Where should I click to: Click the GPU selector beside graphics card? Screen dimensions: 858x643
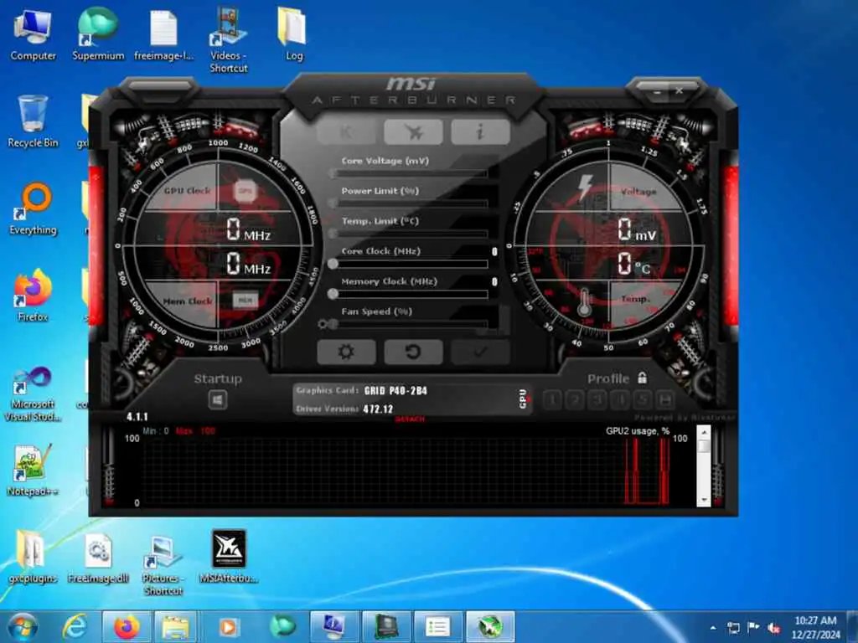pos(523,399)
